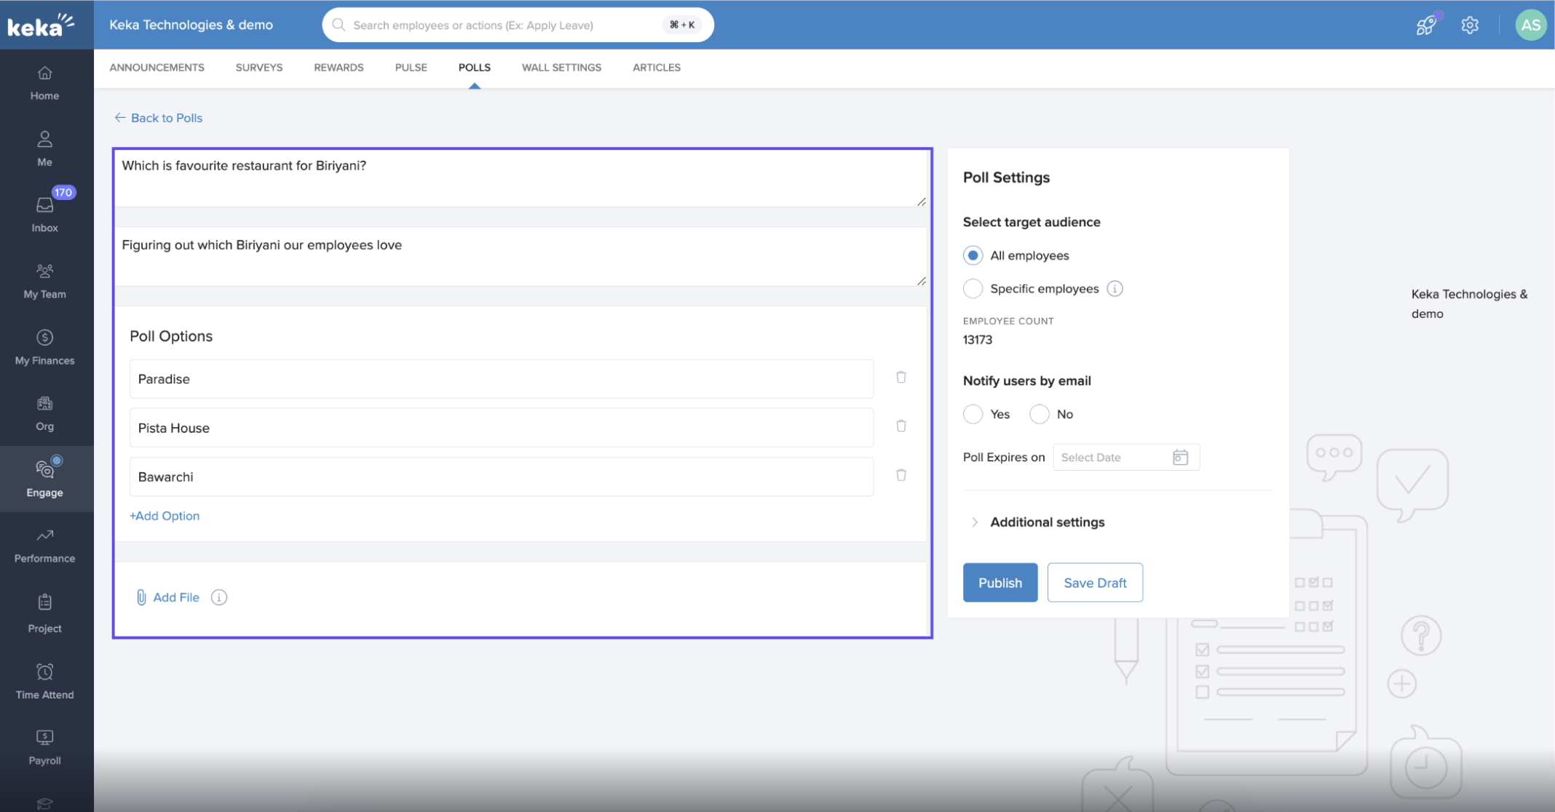1555x812 pixels.
Task: Publish the poll
Action: click(x=1000, y=582)
